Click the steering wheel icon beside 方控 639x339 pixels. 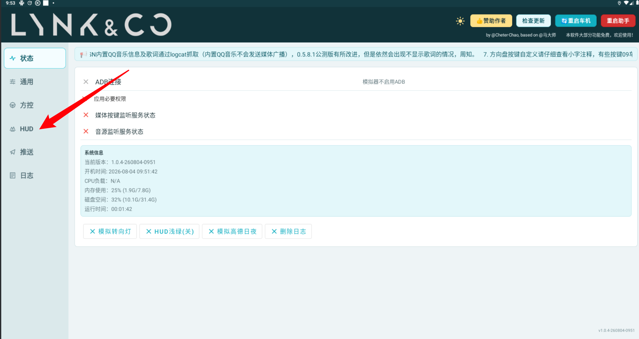12,105
